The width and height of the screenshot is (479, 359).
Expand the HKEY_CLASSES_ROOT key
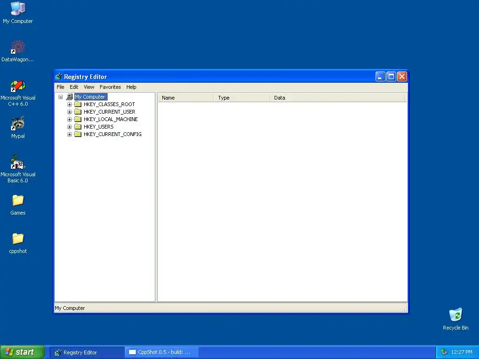point(69,104)
